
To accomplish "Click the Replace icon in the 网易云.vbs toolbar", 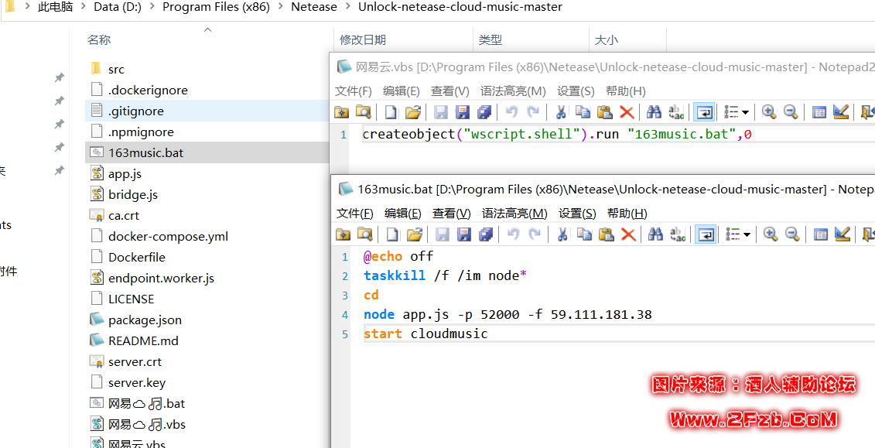I will pyautogui.click(x=676, y=112).
